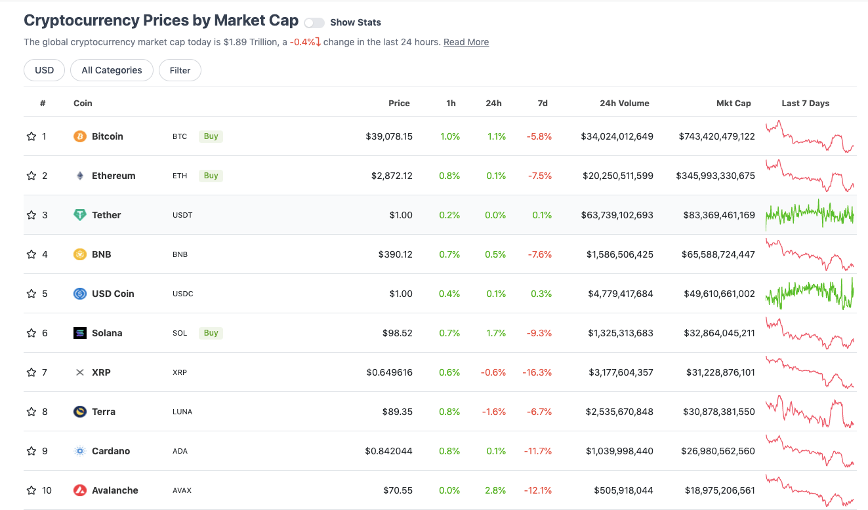Click XRP's 7d change -16.3%
This screenshot has width=868, height=510.
[537, 372]
